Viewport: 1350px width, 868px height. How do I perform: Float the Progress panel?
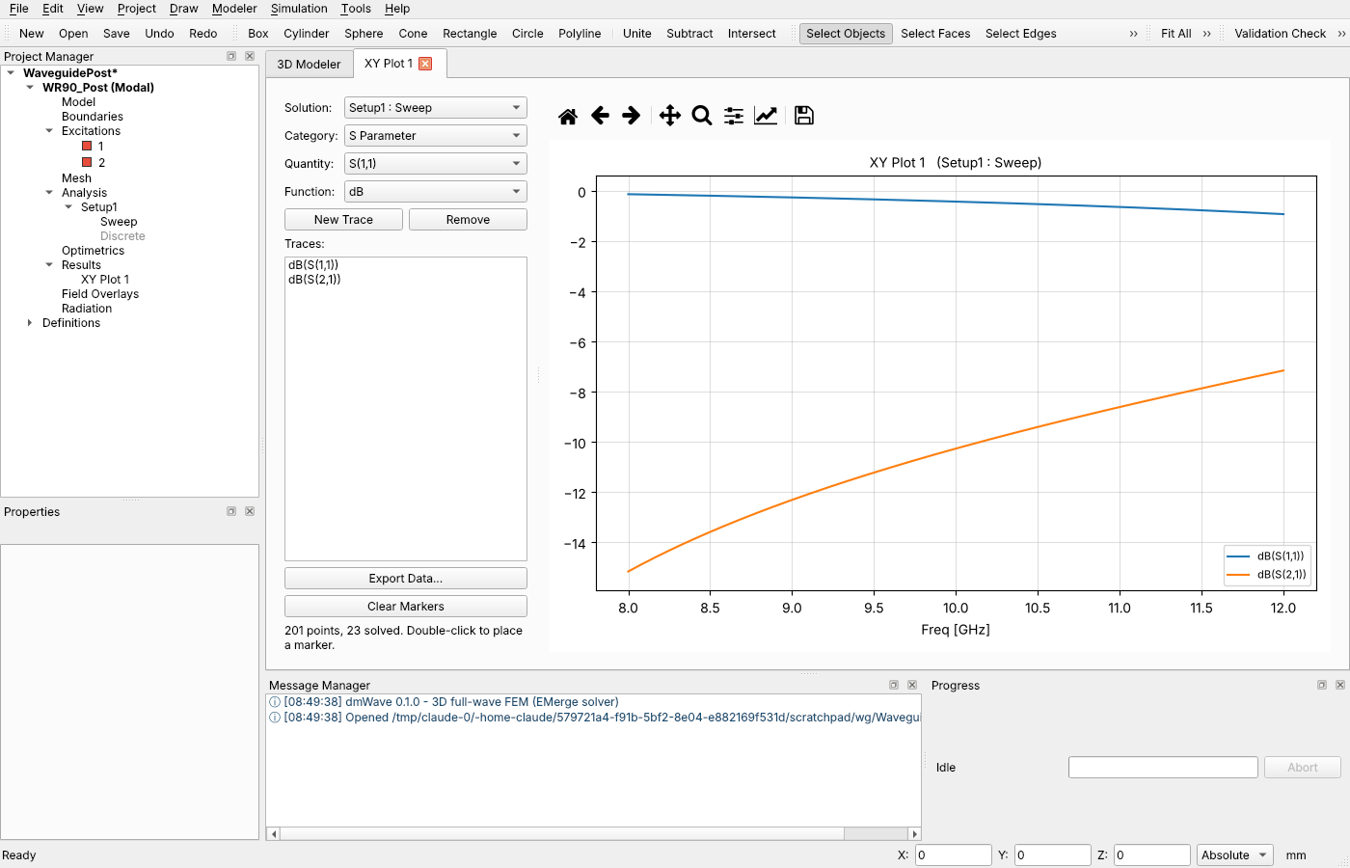coord(1322,685)
